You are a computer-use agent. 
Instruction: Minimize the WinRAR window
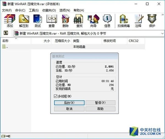click(x=136, y=4)
